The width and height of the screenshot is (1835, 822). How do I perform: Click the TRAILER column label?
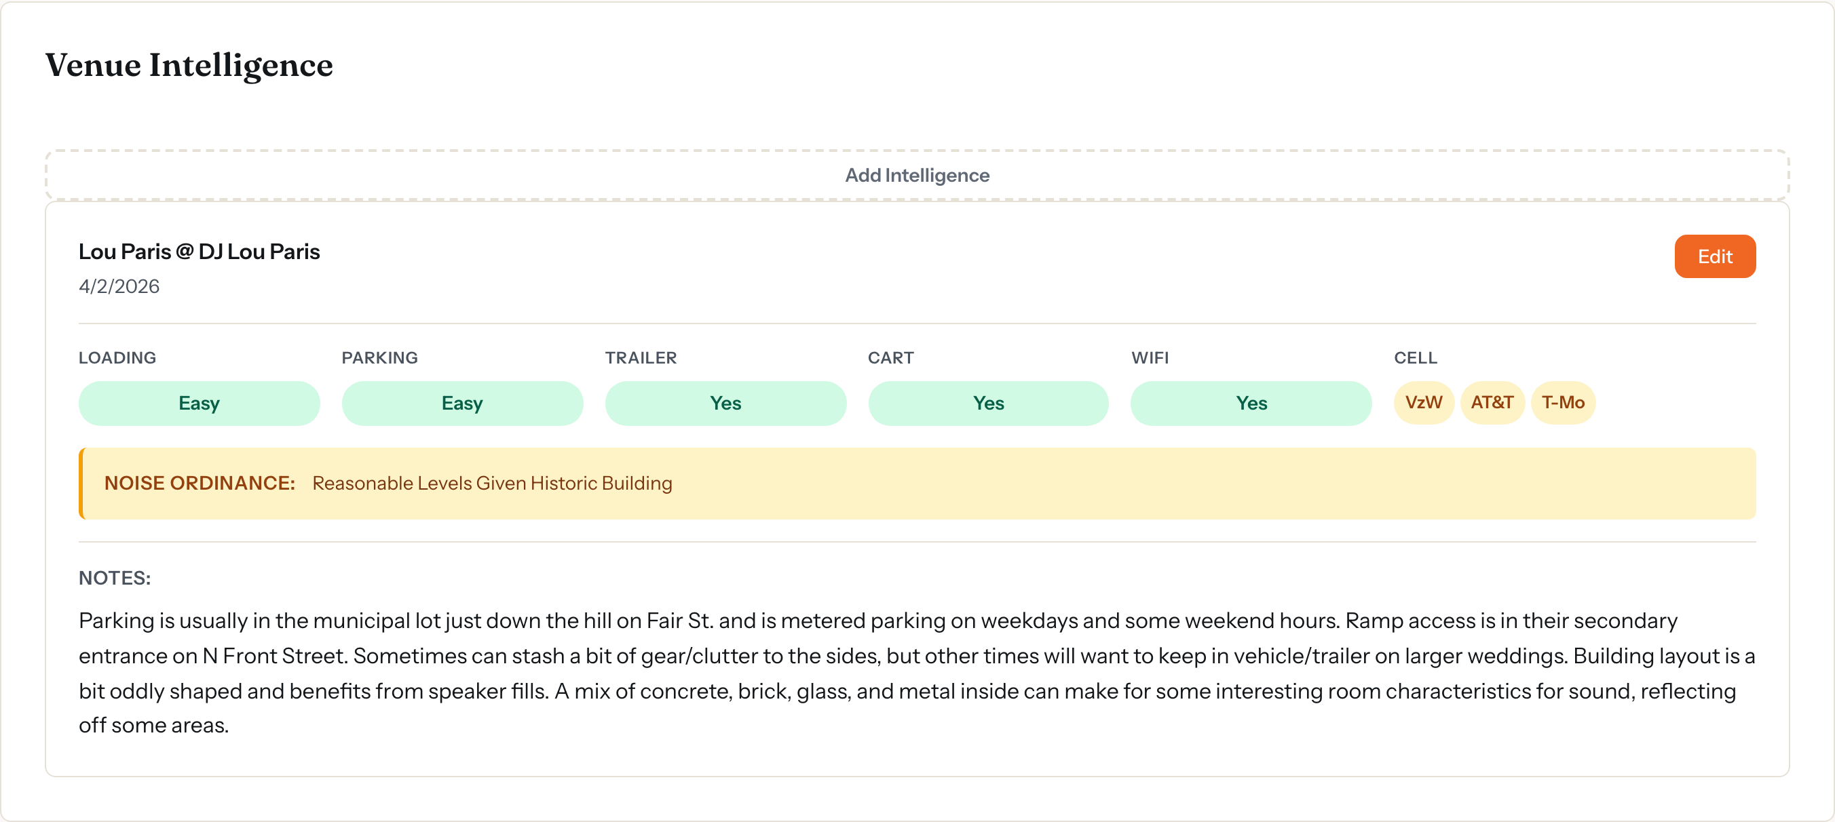tap(641, 358)
